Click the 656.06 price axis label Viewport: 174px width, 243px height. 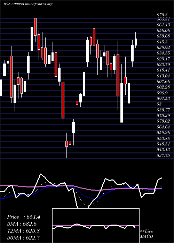click(163, 31)
